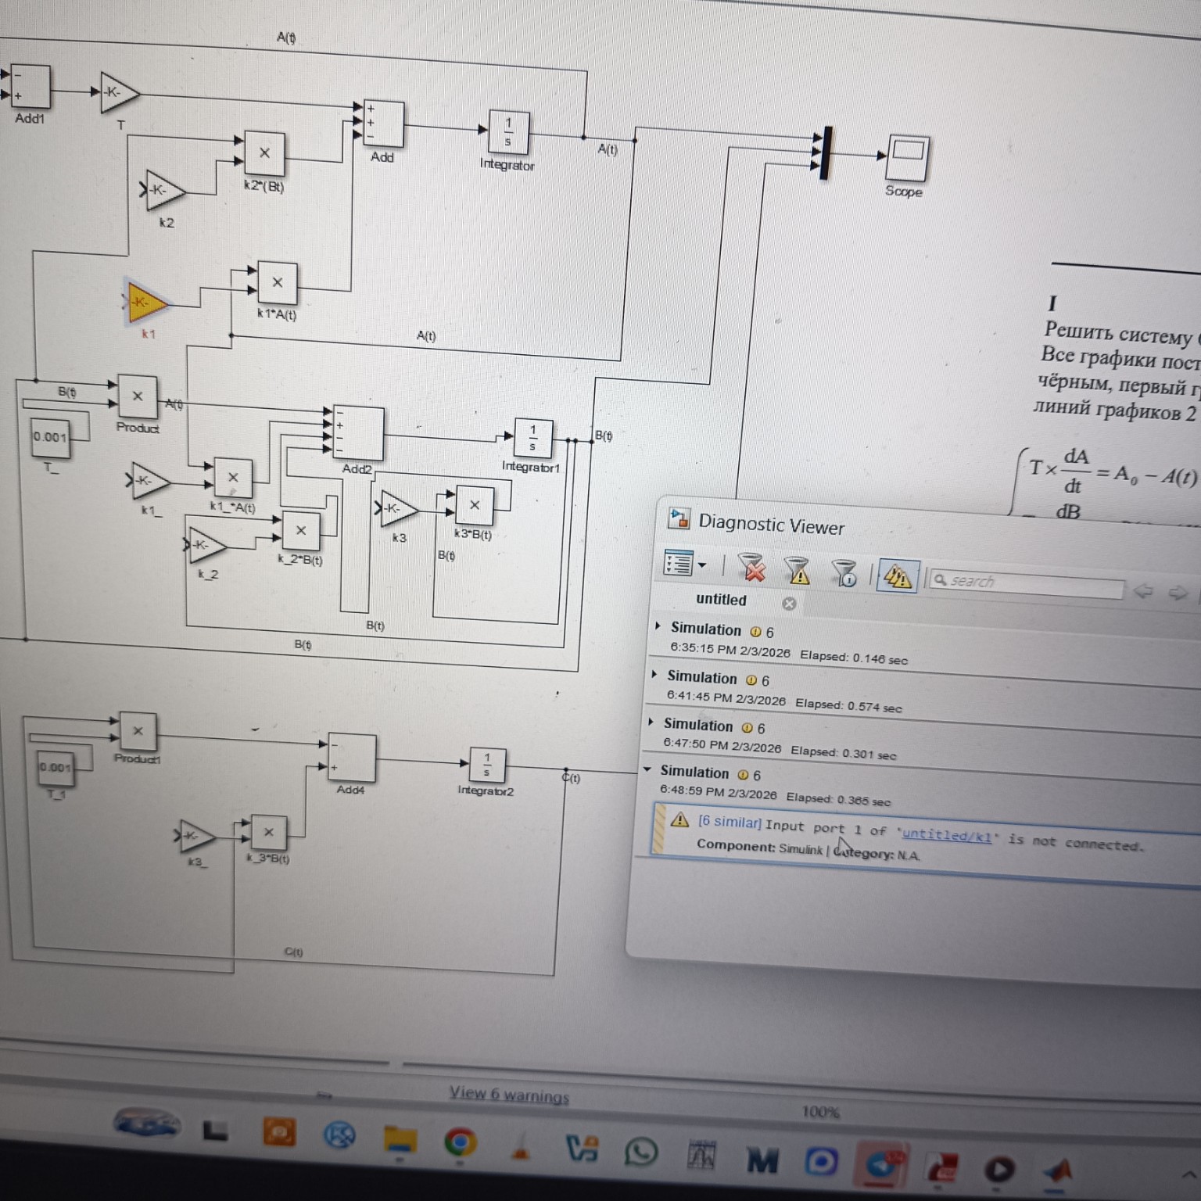Viewport: 1201px width, 1201px height.
Task: Open the report view dropdown in Diagnostic Viewer
Action: point(701,565)
